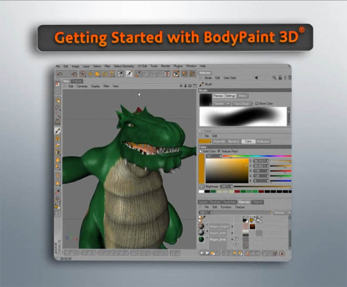Click the Attributes search magnifier icon
The height and width of the screenshot is (287, 347).
tap(274, 78)
